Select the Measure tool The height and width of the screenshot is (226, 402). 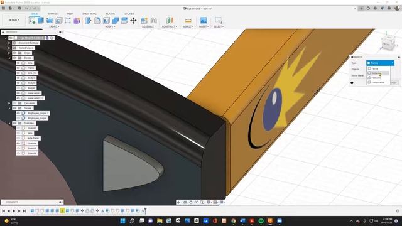click(x=188, y=20)
